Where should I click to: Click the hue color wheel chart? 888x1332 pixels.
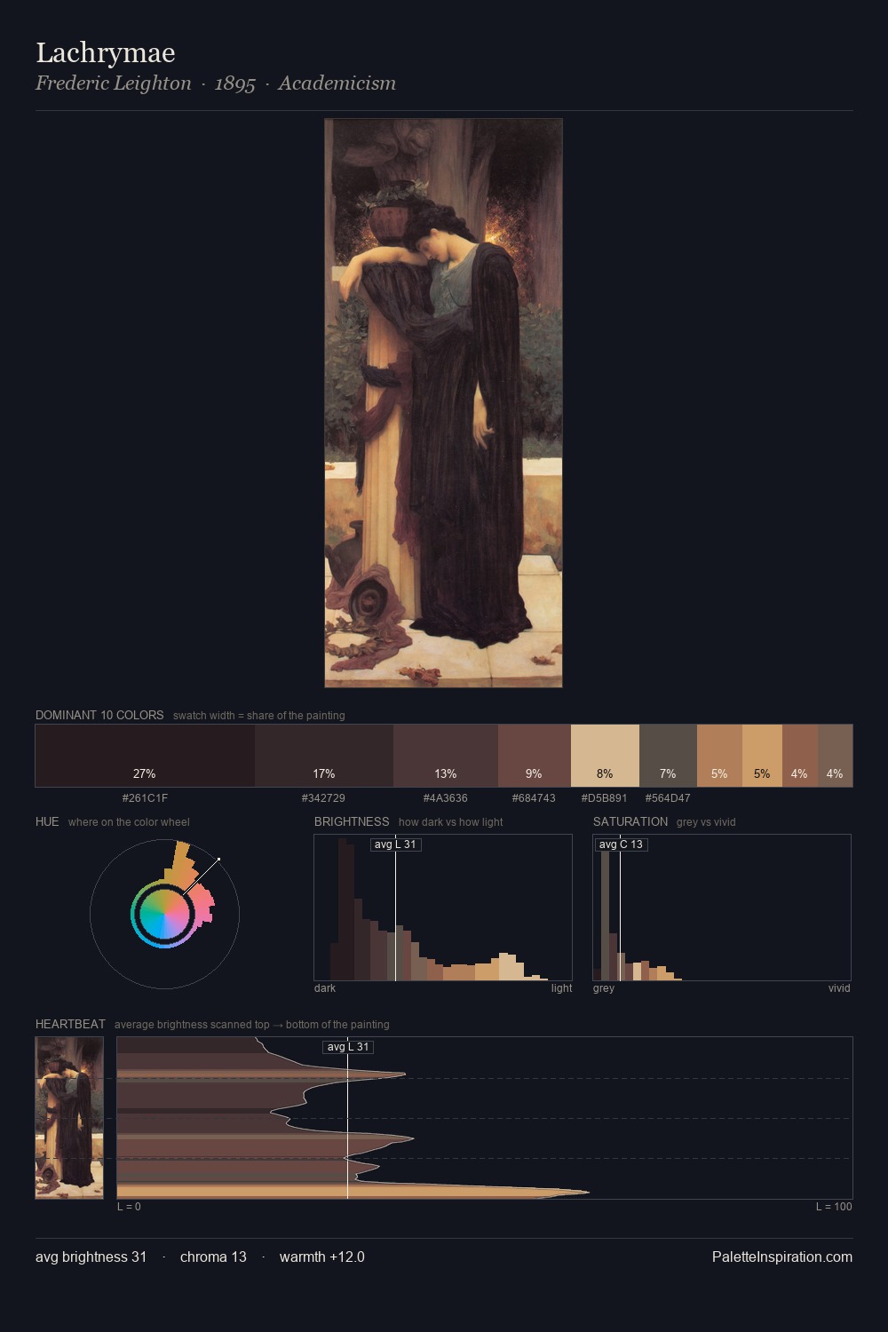tap(164, 914)
